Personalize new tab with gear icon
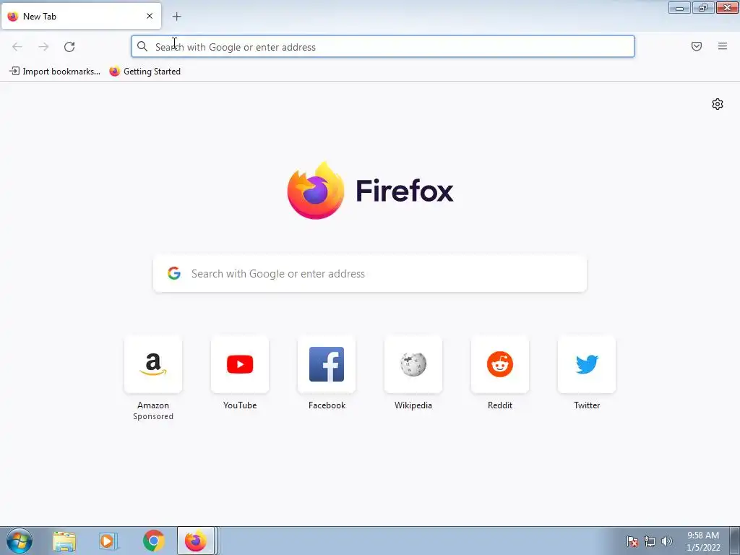This screenshot has width=740, height=555. coord(718,104)
